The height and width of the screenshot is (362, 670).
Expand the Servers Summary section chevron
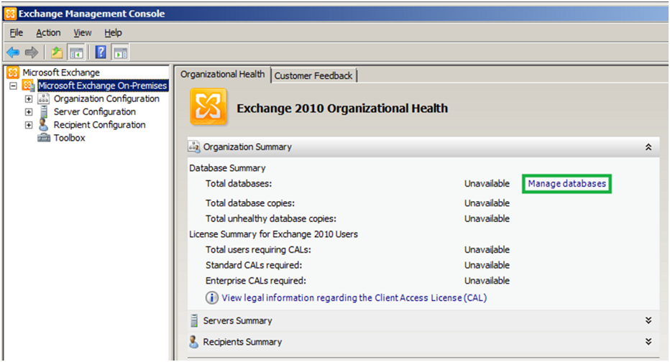click(x=648, y=320)
